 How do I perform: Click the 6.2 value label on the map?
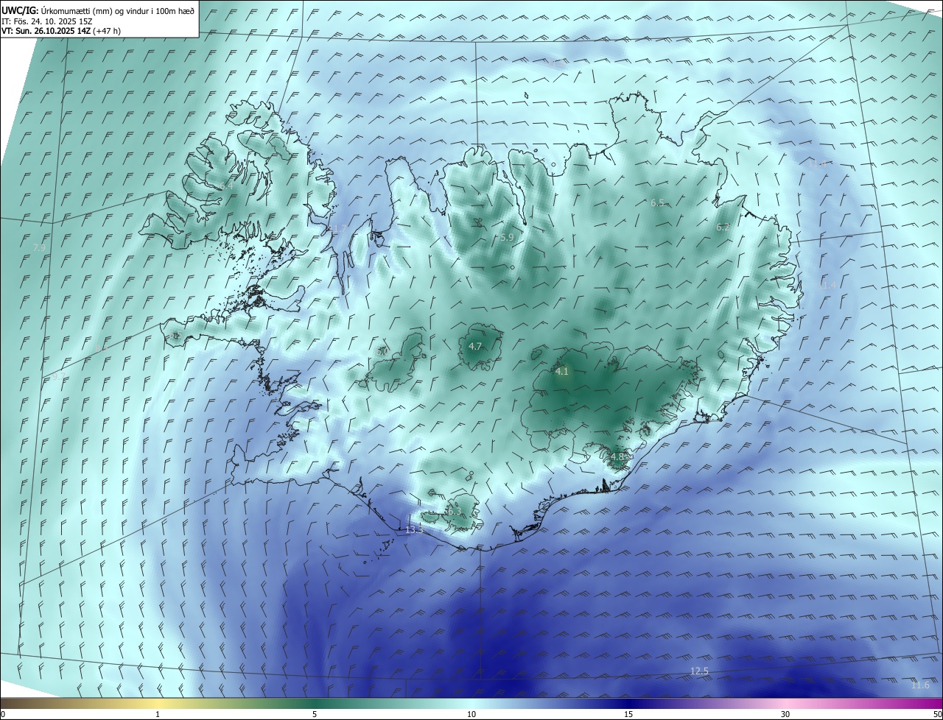(723, 227)
